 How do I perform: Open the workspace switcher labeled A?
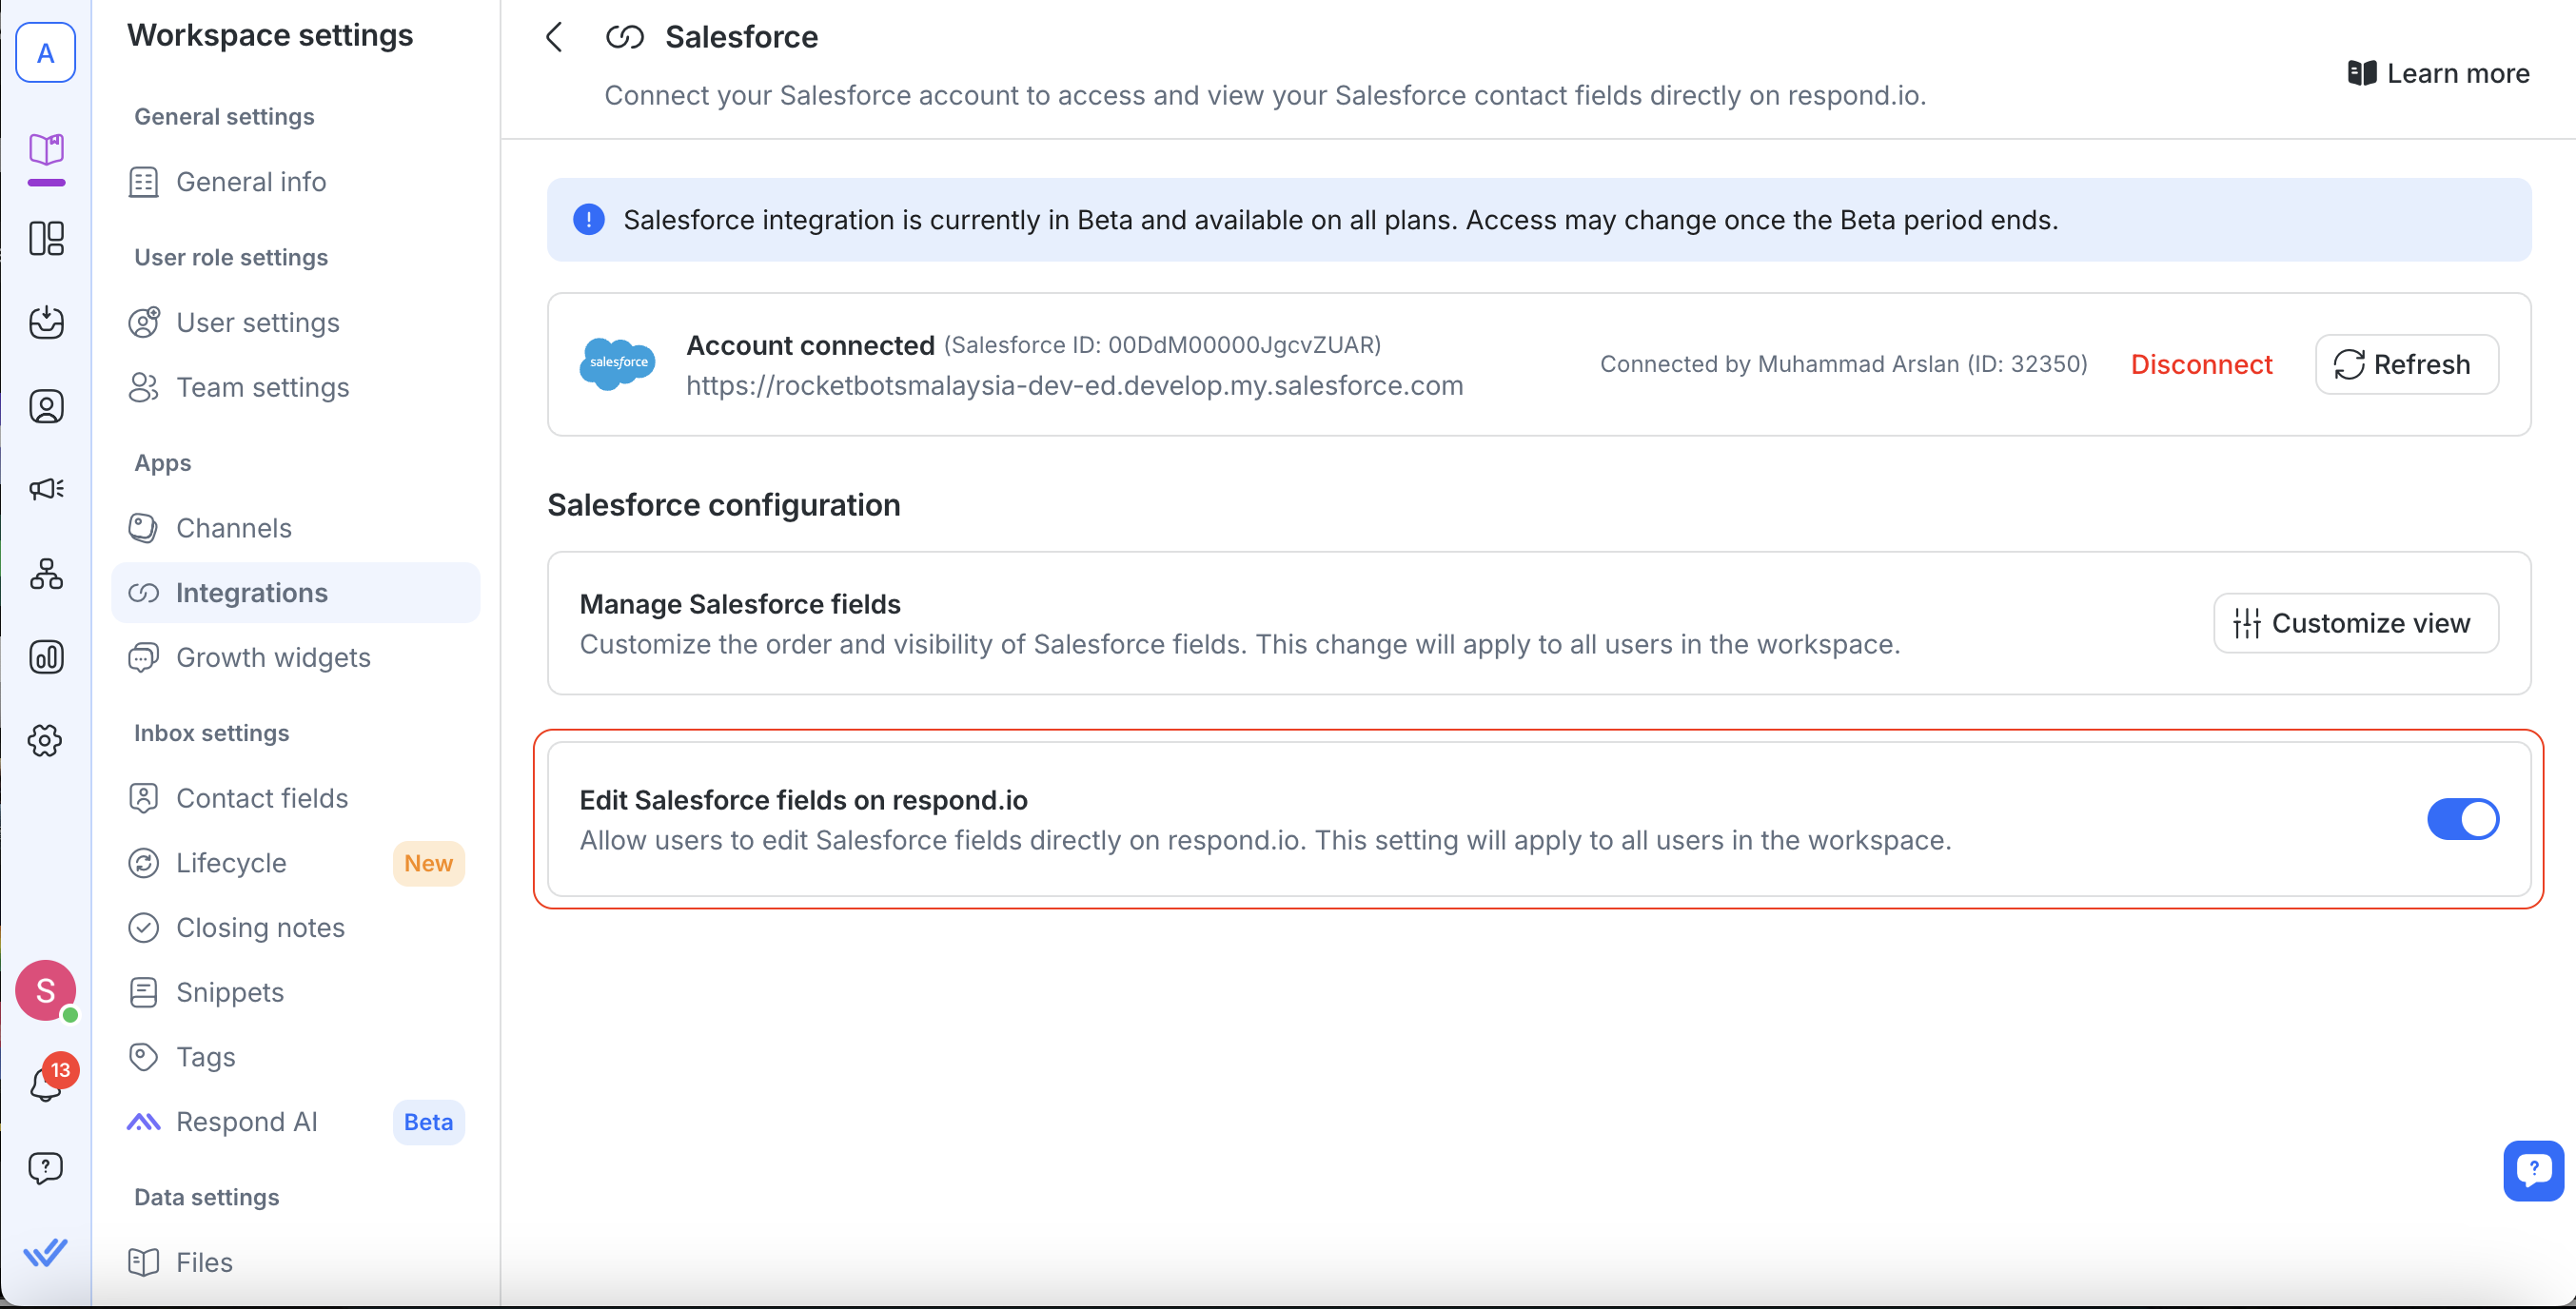[46, 53]
